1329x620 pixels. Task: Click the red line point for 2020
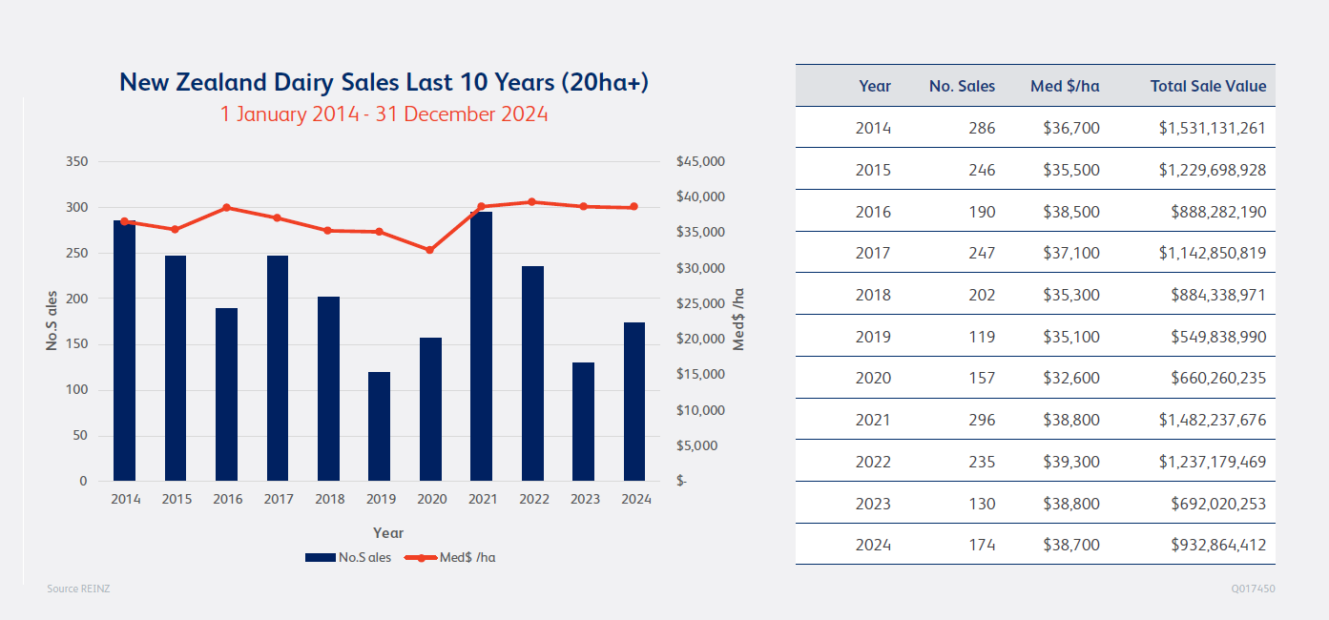pos(429,250)
